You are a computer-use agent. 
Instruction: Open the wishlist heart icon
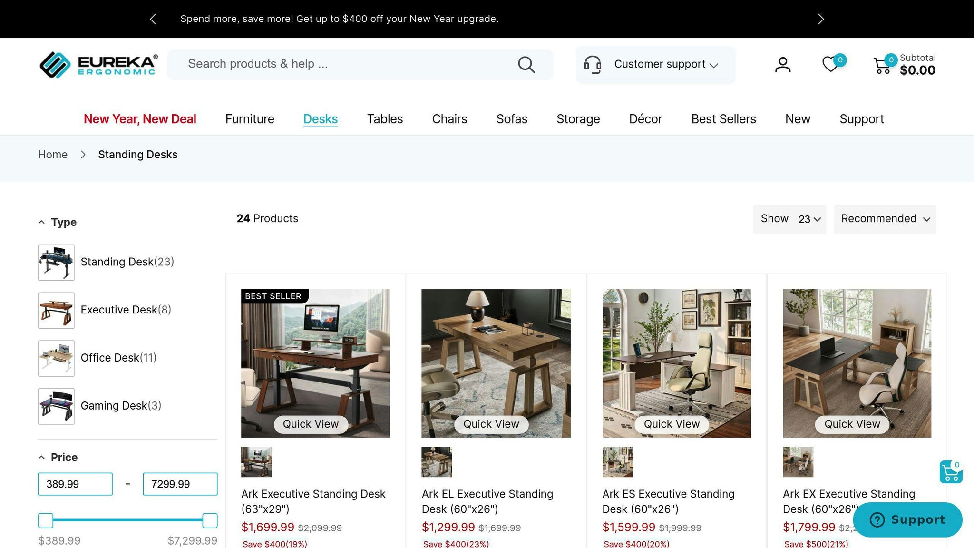[x=831, y=64]
